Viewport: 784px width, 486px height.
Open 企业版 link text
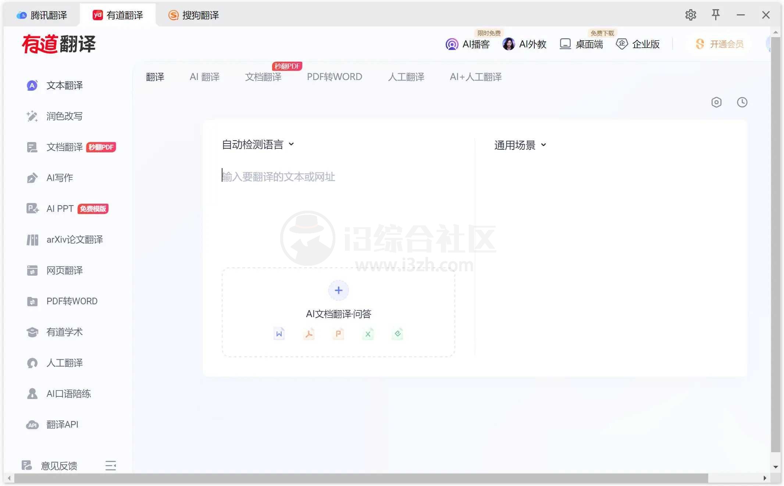tap(646, 44)
